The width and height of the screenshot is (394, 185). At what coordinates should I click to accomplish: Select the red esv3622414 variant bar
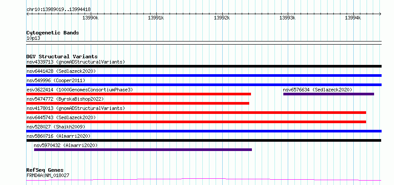pyautogui.click(x=139, y=94)
